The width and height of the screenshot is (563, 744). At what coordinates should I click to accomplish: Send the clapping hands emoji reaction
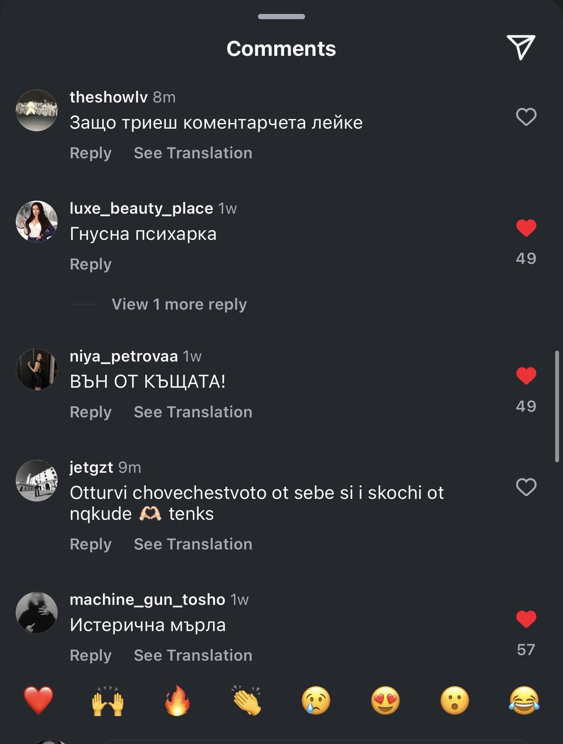pyautogui.click(x=247, y=700)
